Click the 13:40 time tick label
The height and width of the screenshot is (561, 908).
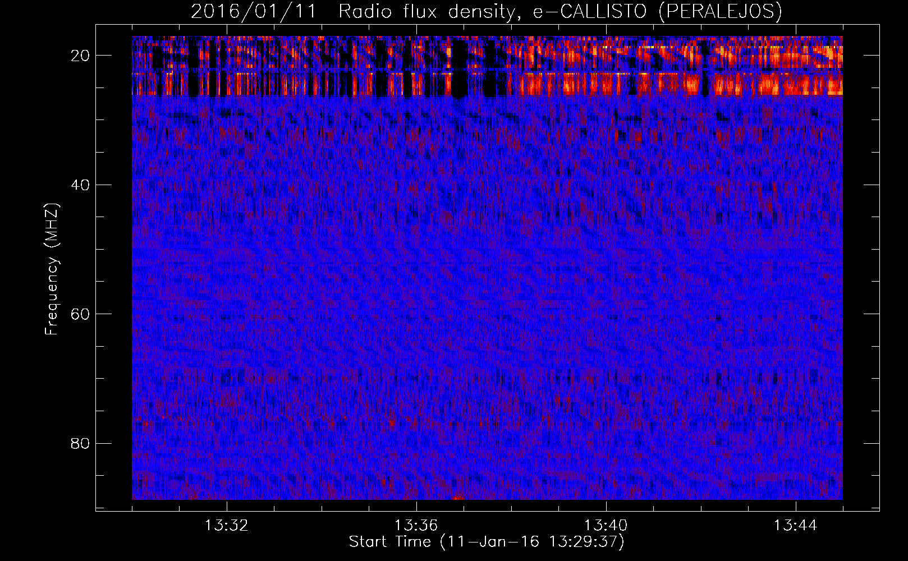point(606,526)
